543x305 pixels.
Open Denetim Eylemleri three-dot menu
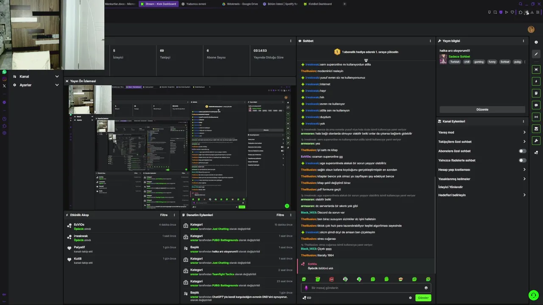[x=291, y=215]
